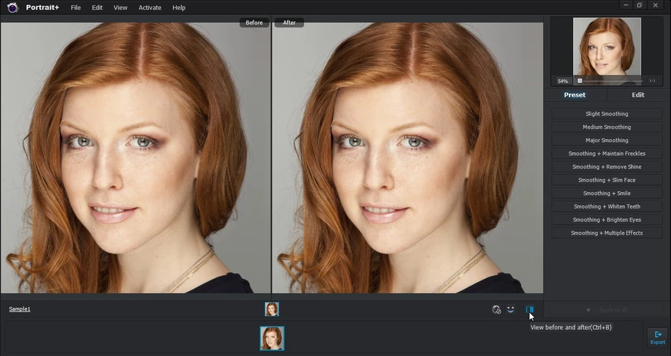Select the Preset tab
This screenshot has height=356, width=671.
[574, 95]
